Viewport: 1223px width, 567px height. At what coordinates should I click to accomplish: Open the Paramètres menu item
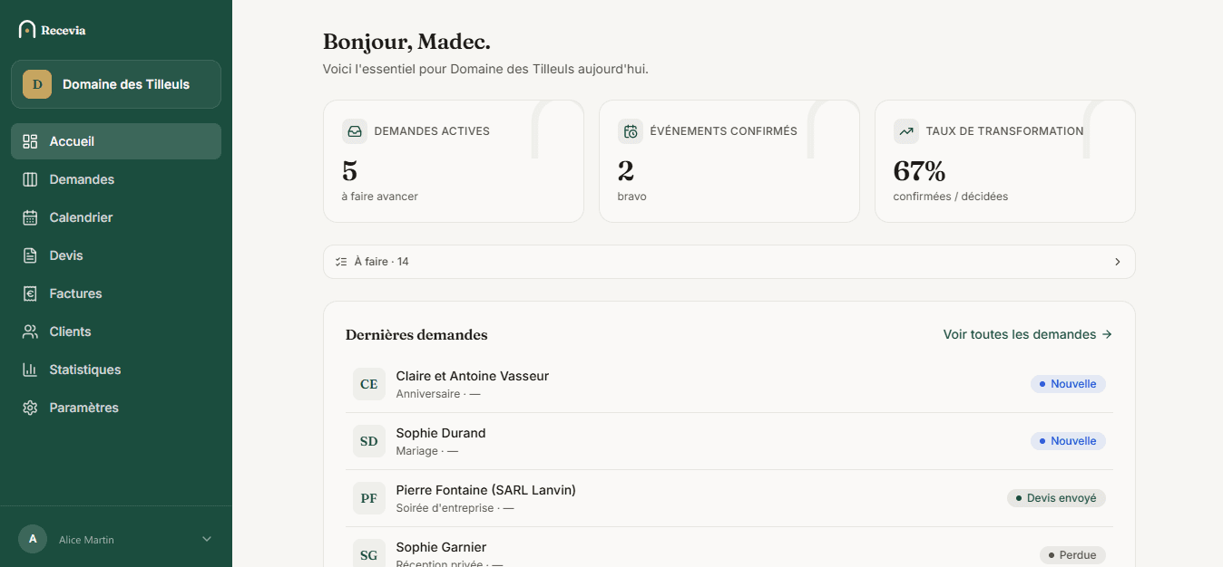click(116, 408)
